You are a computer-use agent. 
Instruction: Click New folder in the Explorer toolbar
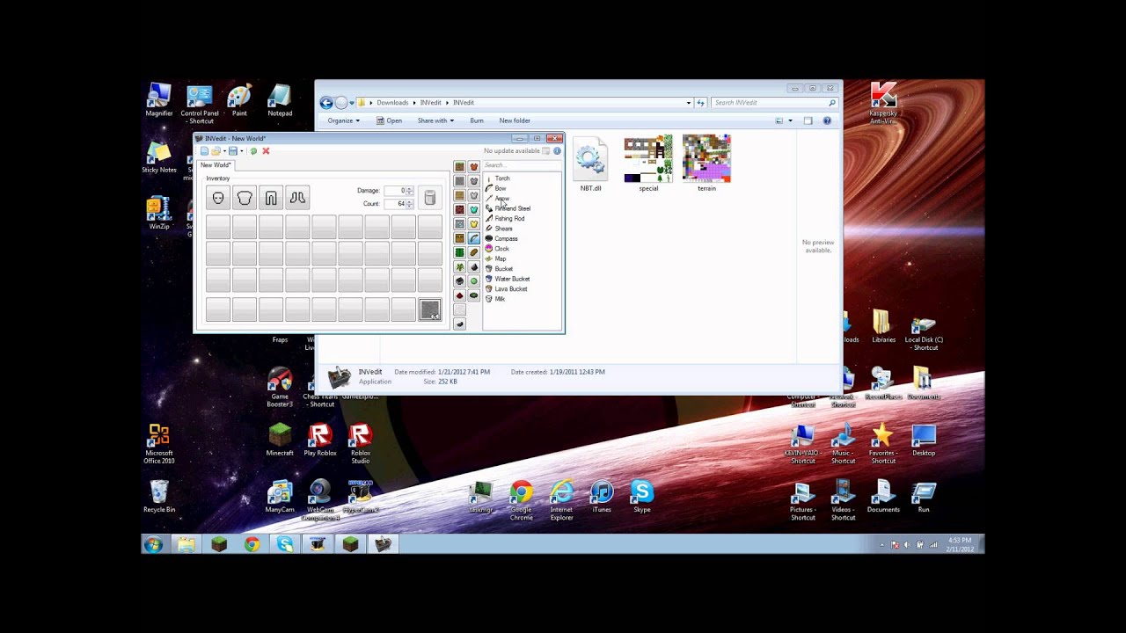pos(515,120)
